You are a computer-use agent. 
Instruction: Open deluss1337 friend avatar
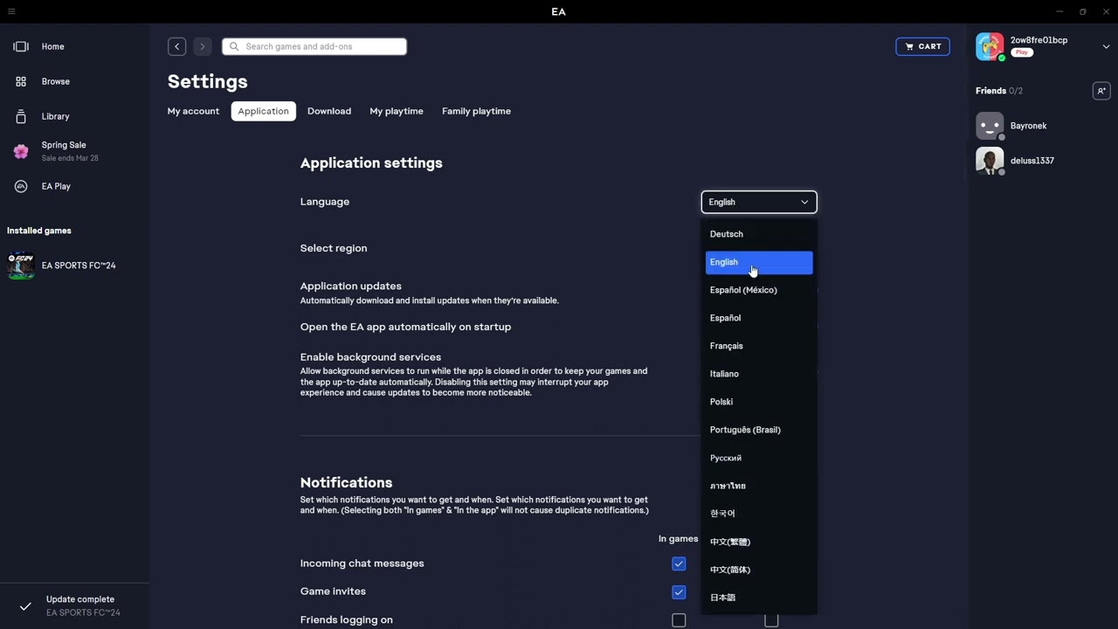click(990, 161)
